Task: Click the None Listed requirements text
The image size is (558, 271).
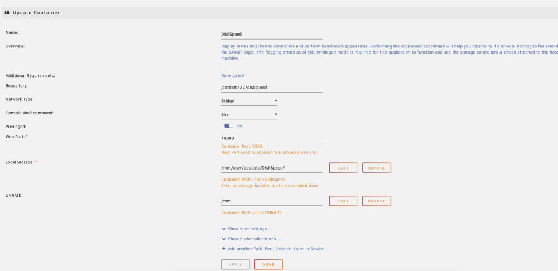Action: (232, 76)
